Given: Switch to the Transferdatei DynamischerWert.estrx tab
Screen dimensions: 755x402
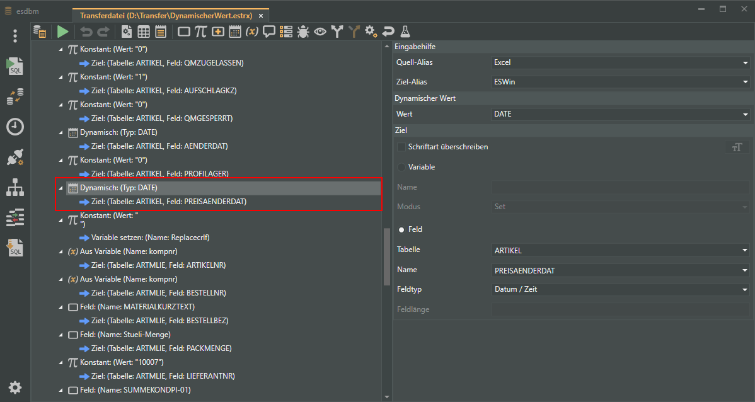Looking at the screenshot, I should (x=166, y=16).
